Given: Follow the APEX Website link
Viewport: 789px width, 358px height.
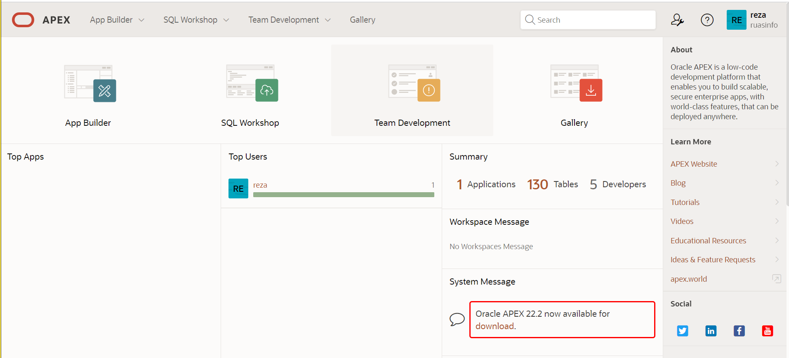Looking at the screenshot, I should (x=694, y=164).
